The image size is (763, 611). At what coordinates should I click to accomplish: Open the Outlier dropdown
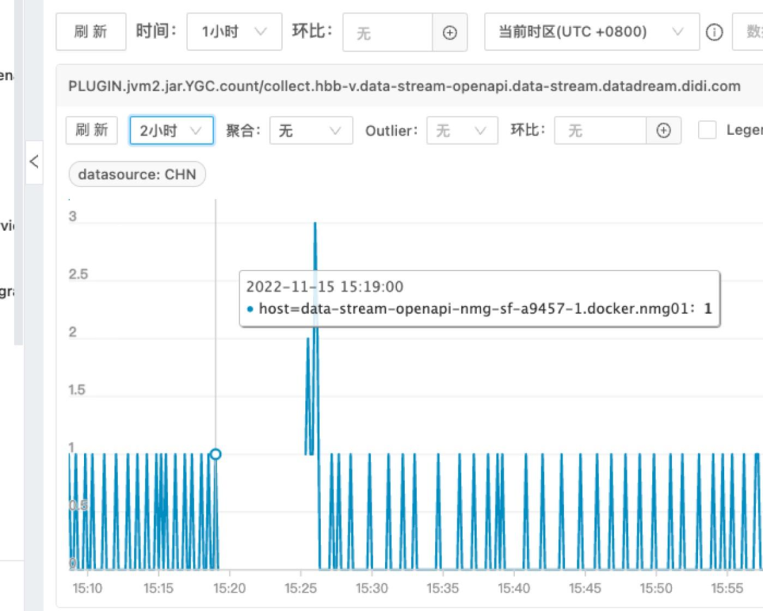click(462, 131)
